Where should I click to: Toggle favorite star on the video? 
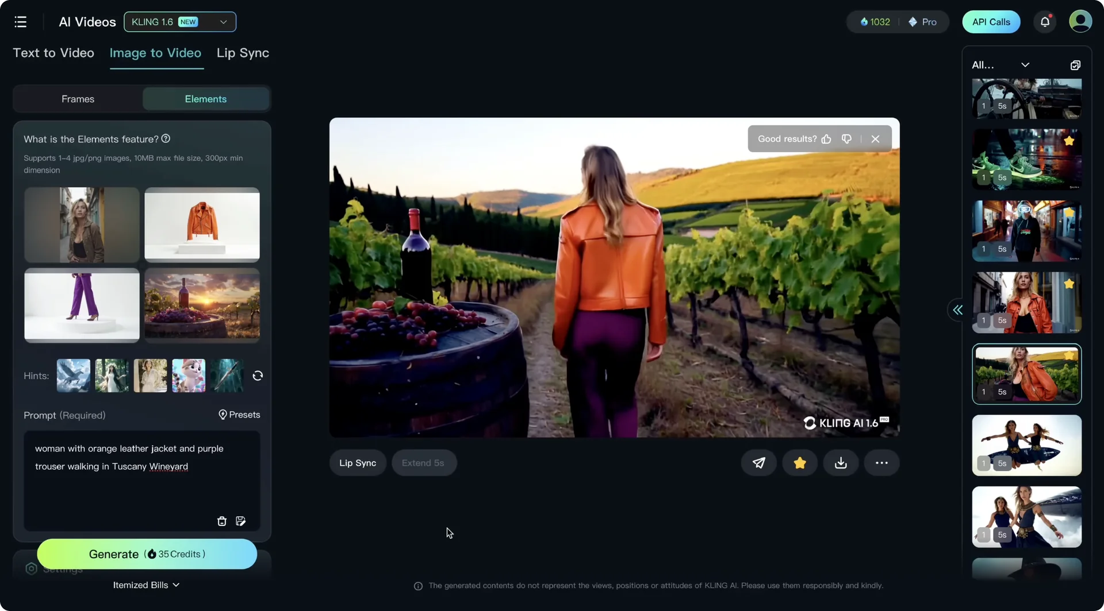[799, 463]
